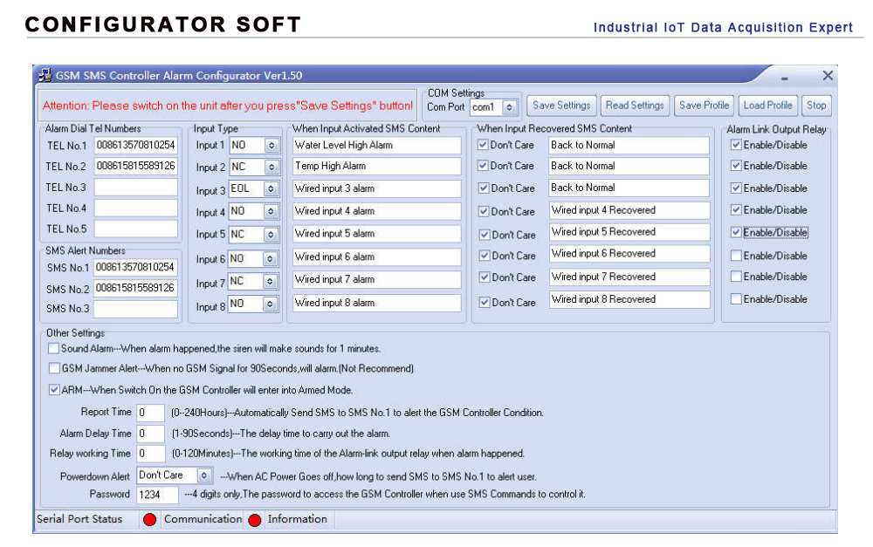The height and width of the screenshot is (547, 873).
Task: Click the Information status bar label
Action: tap(298, 519)
